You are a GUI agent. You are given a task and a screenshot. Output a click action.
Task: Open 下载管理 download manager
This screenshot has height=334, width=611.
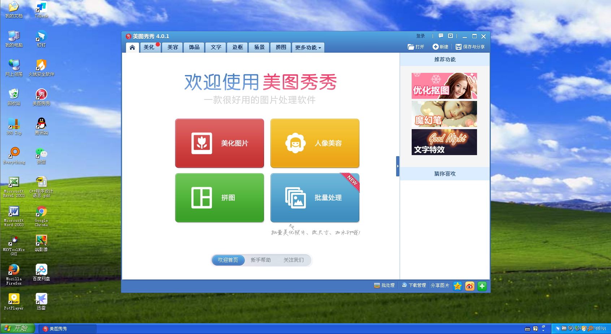[x=414, y=285]
